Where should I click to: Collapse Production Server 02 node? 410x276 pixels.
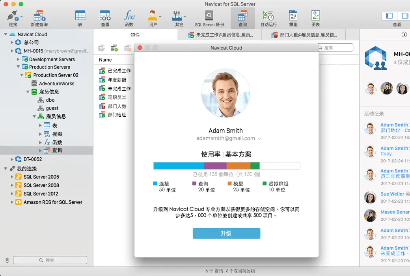[x=21, y=75]
